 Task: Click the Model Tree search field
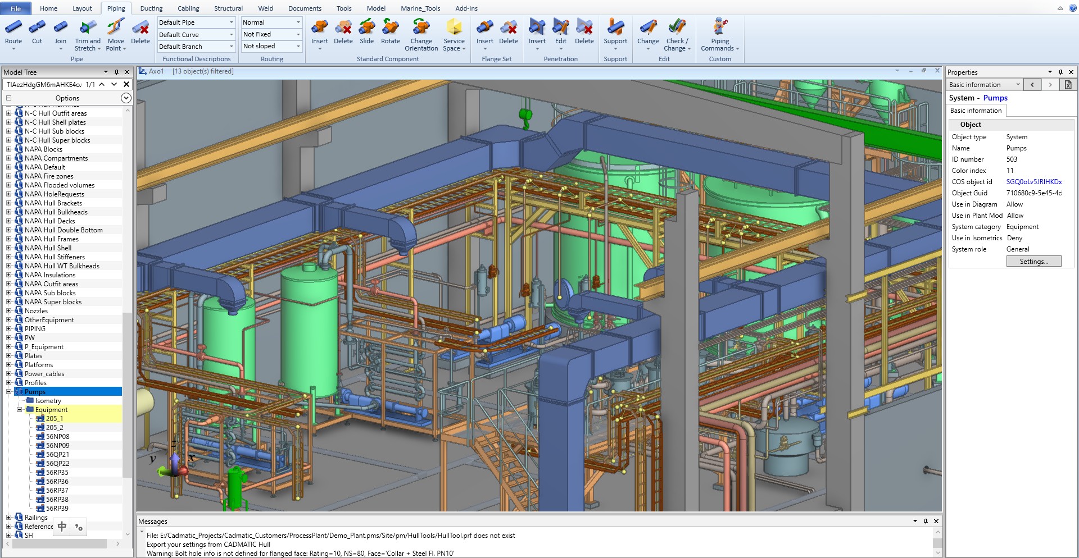click(x=44, y=84)
